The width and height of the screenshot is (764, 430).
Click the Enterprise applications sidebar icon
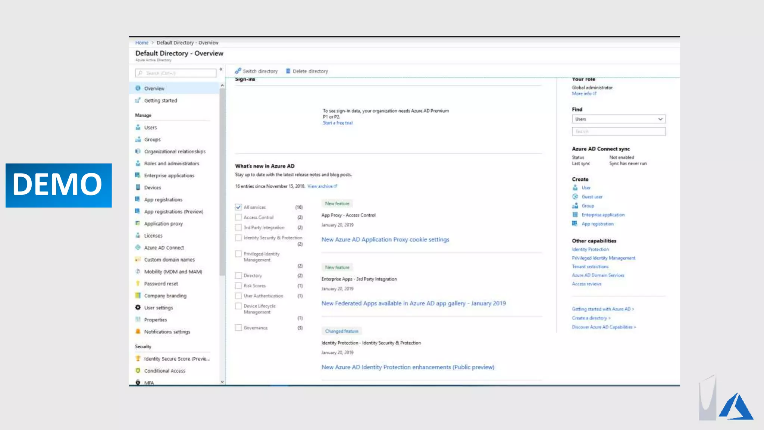point(138,175)
